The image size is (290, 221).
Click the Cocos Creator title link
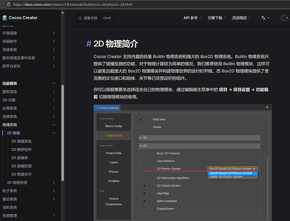(x=23, y=18)
